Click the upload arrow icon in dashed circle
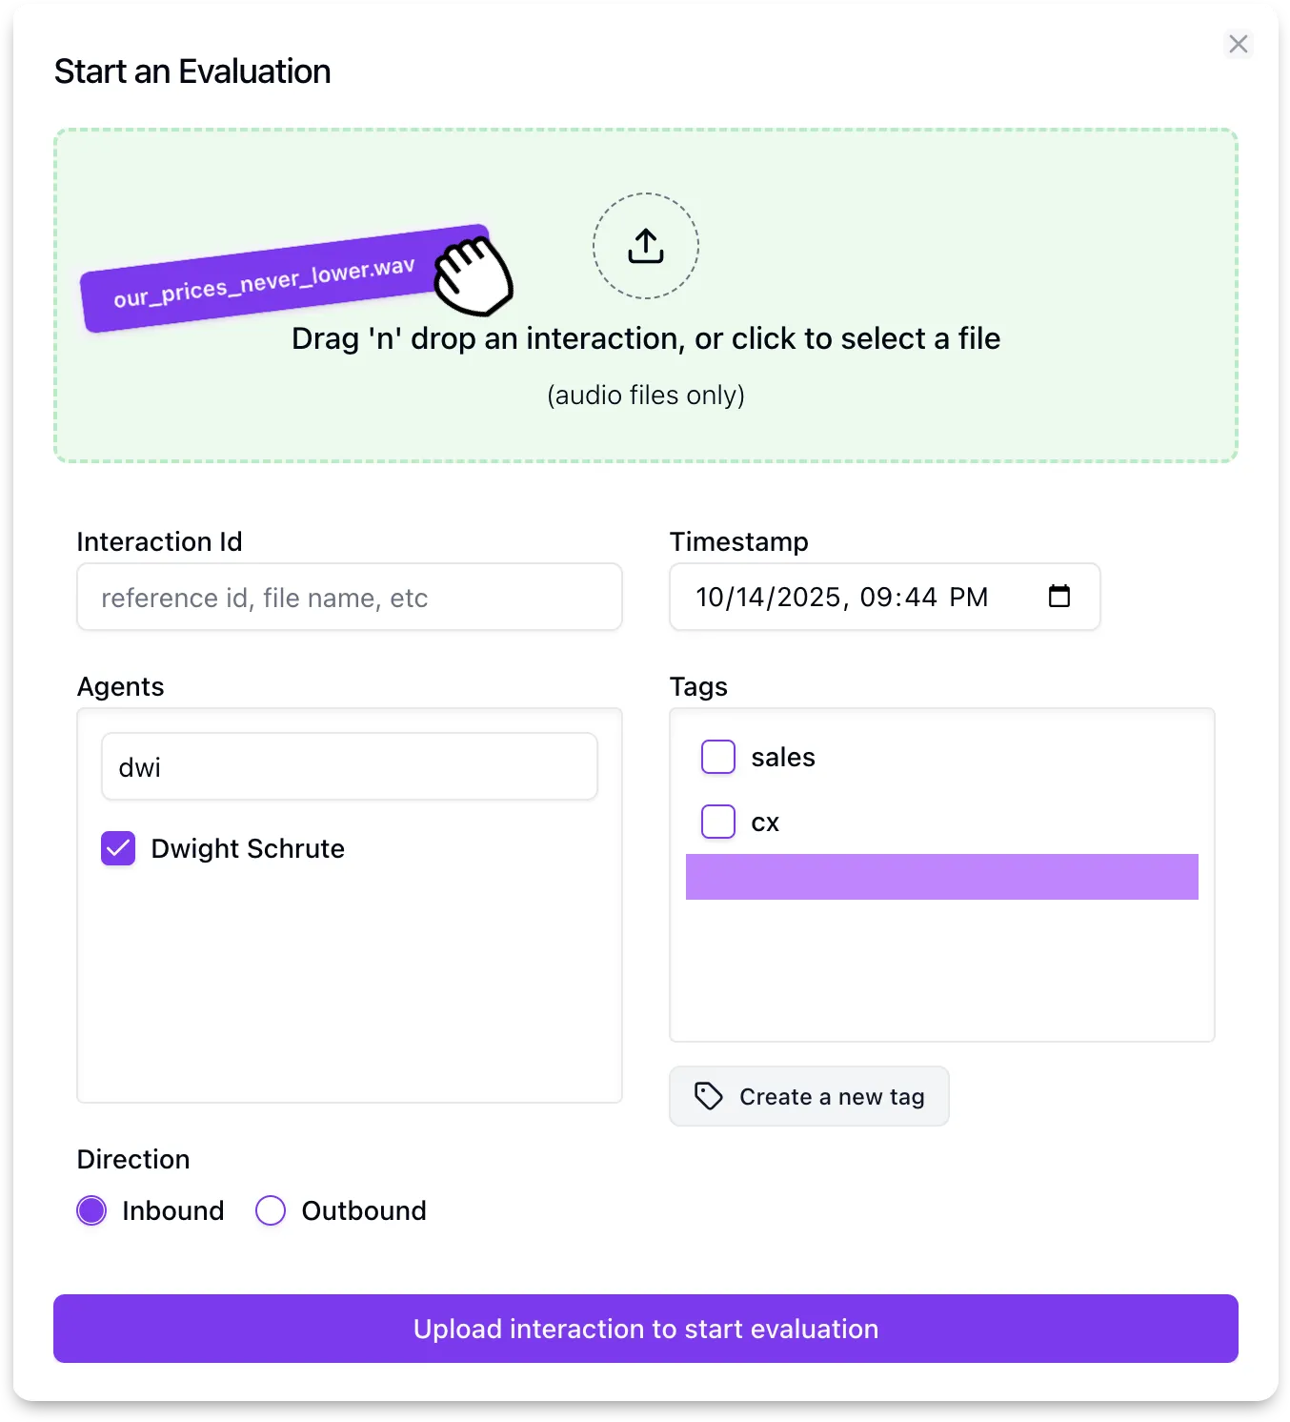1290x1422 pixels. (x=646, y=246)
